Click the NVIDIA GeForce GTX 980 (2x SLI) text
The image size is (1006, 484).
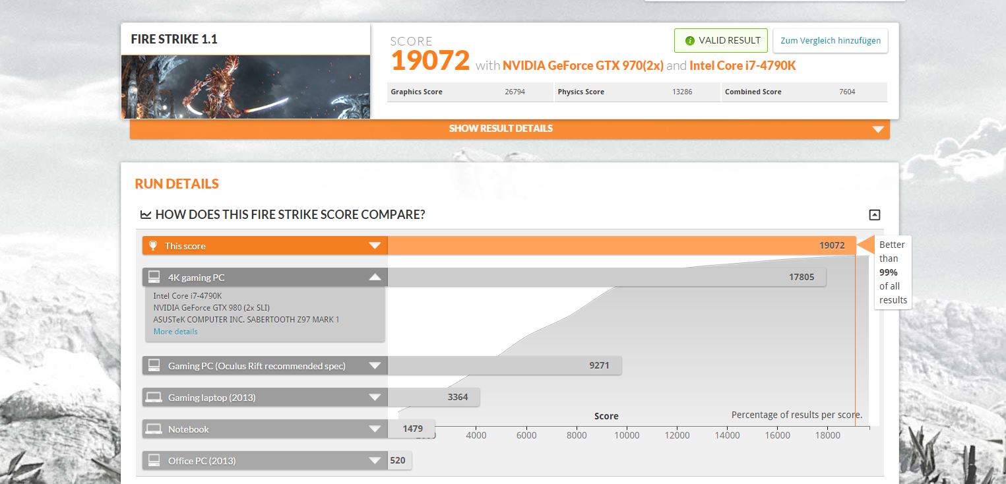coord(211,308)
